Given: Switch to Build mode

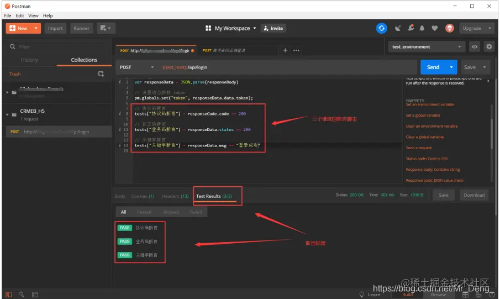Looking at the screenshot, I should [407, 295].
